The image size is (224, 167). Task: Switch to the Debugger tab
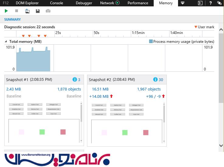click(84, 3)
